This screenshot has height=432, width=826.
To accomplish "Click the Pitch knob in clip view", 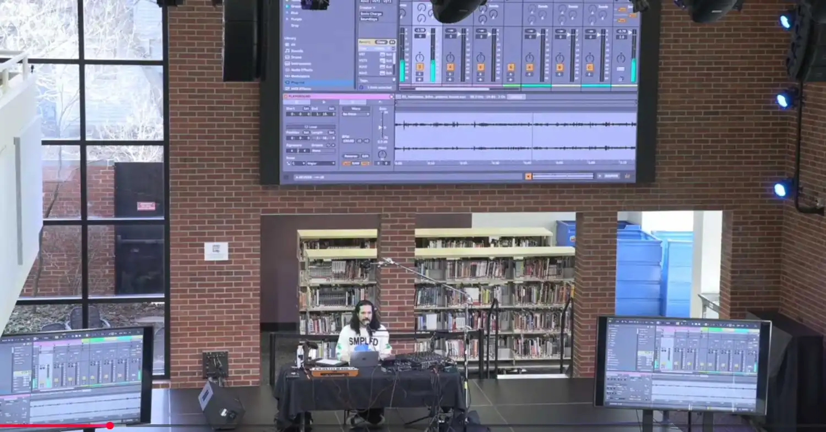I will coord(382,155).
